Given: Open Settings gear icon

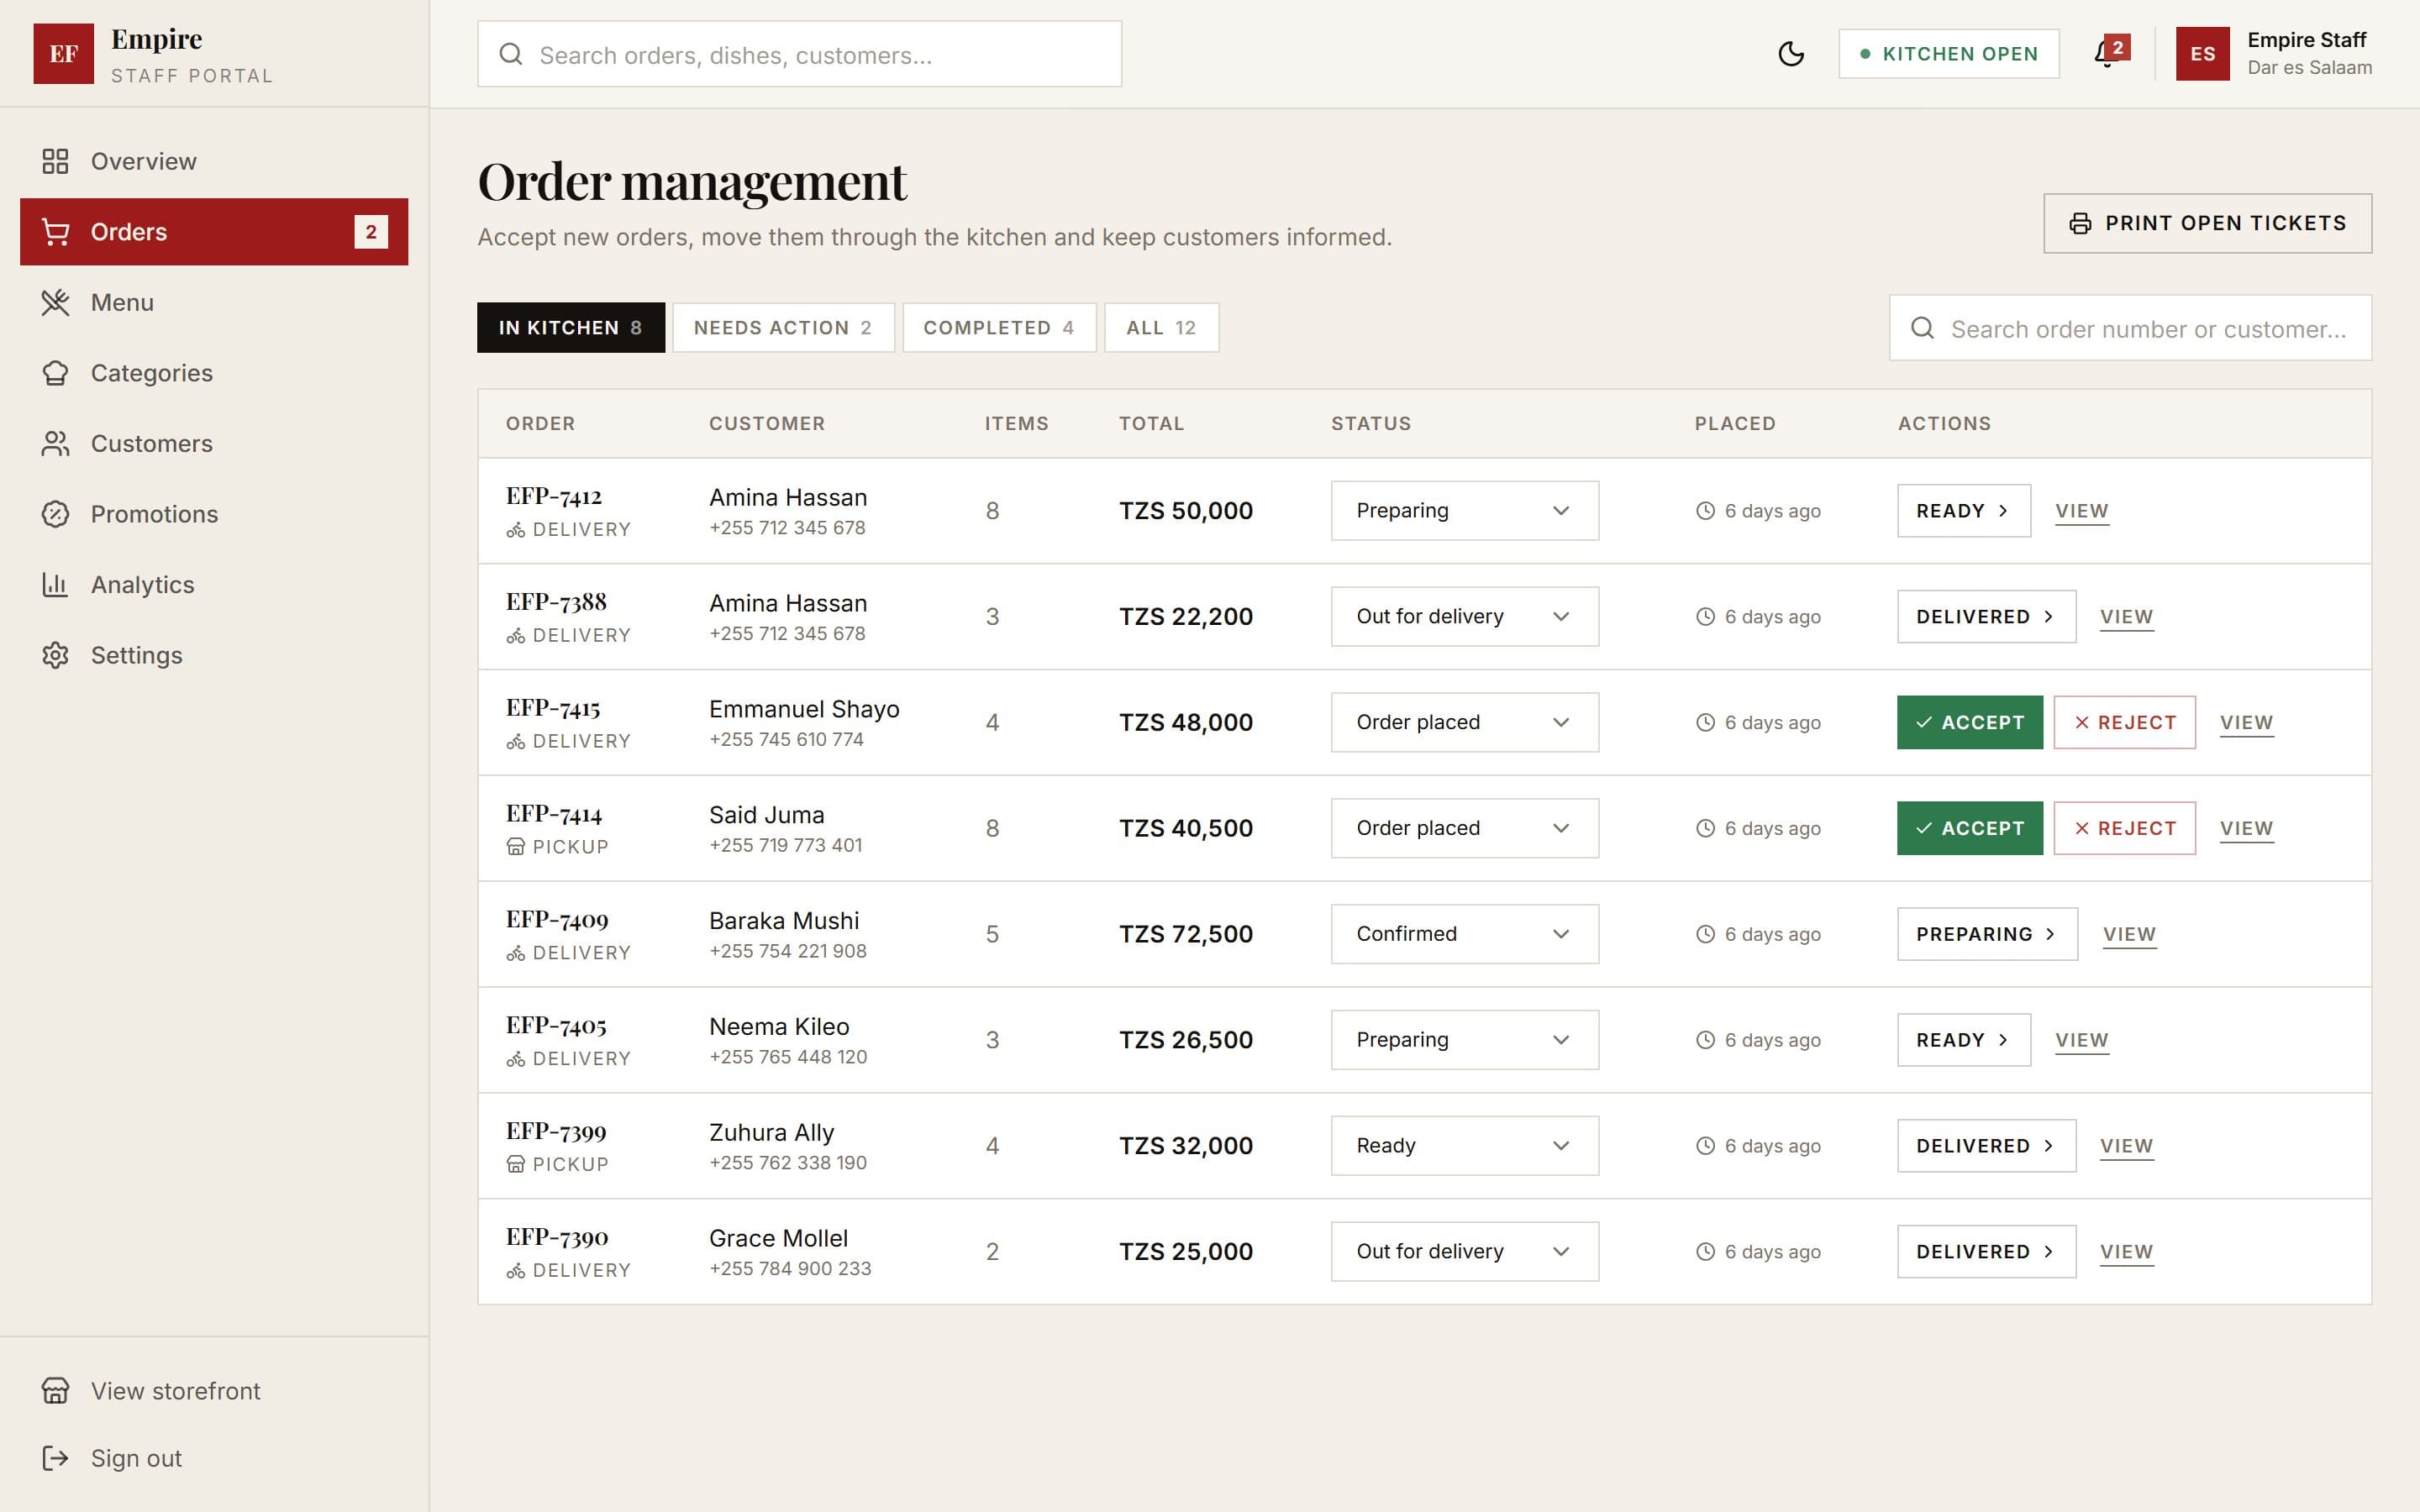Looking at the screenshot, I should (x=55, y=655).
